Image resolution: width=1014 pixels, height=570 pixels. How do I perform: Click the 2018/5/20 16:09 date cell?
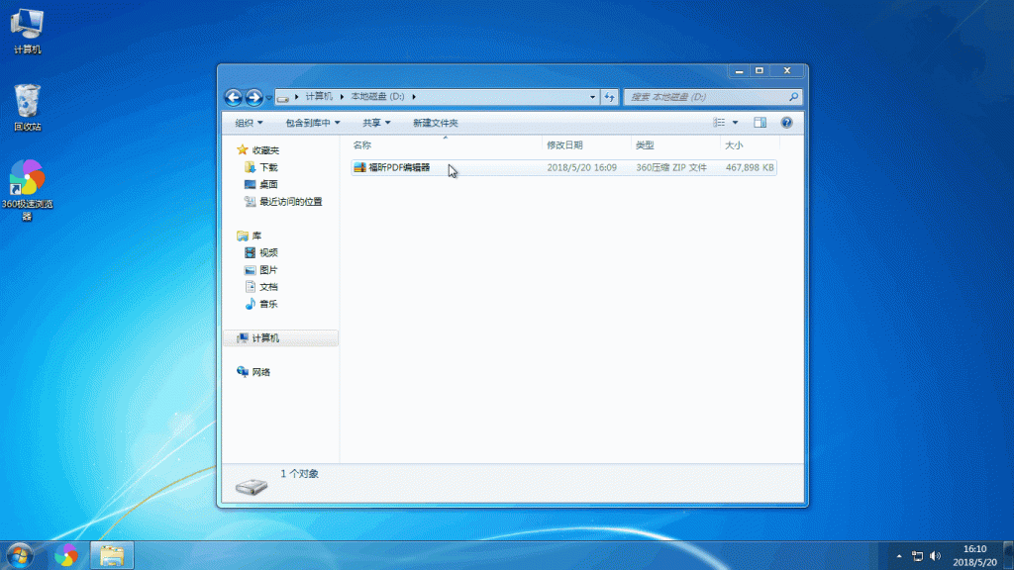581,167
